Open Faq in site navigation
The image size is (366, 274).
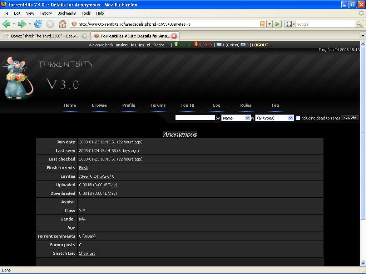click(x=275, y=105)
